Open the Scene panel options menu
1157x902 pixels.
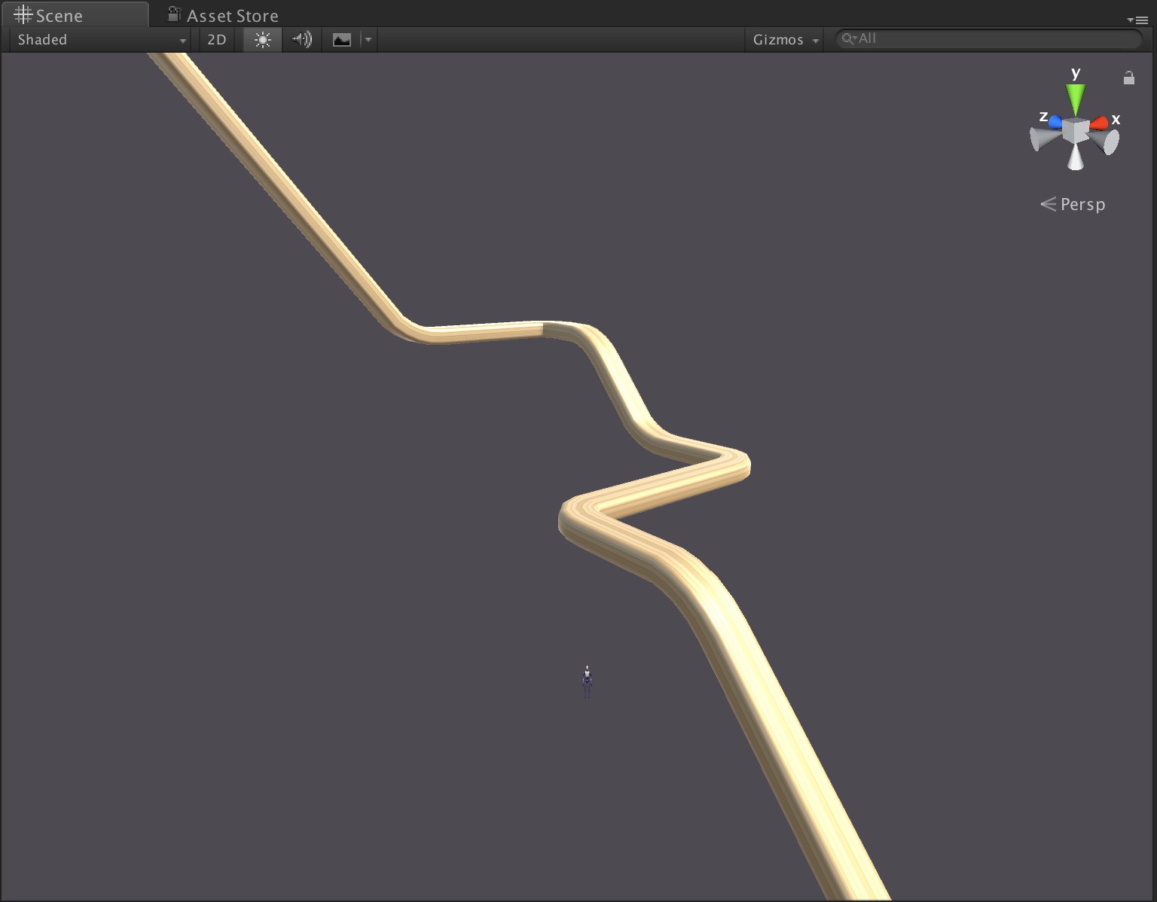pos(1137,20)
